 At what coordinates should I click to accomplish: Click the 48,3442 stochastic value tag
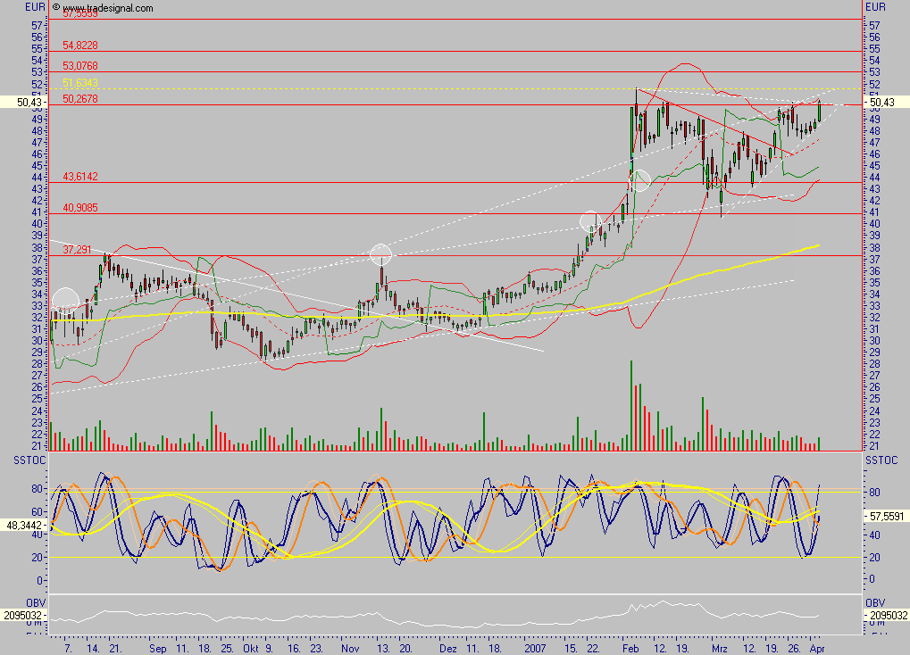(x=23, y=525)
